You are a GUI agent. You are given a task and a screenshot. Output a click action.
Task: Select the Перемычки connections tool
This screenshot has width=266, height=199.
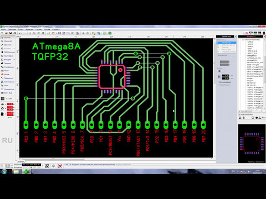tap(7, 78)
